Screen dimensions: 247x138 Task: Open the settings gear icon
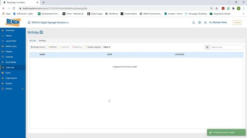[200, 23]
